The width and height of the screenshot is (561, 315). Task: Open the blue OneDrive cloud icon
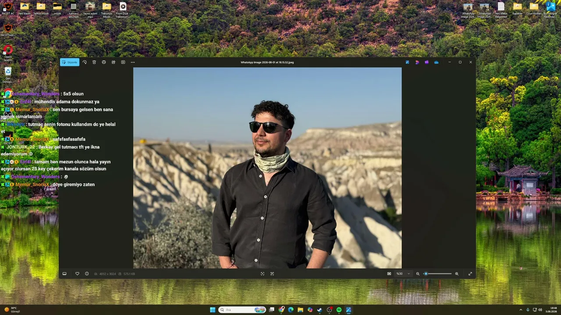pyautogui.click(x=437, y=62)
